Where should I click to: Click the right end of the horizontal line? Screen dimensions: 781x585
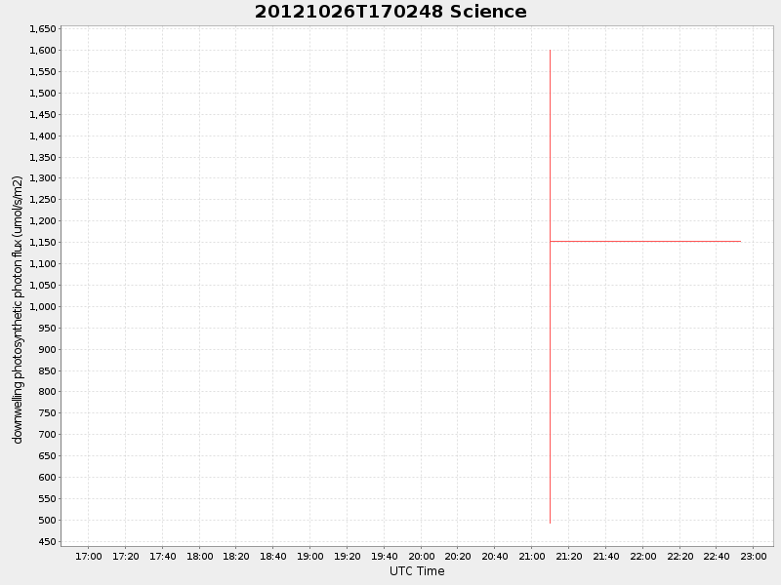(x=740, y=241)
